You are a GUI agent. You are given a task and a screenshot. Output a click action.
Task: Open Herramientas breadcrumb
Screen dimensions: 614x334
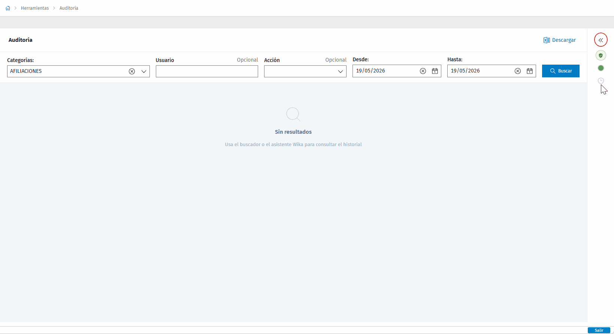click(35, 8)
